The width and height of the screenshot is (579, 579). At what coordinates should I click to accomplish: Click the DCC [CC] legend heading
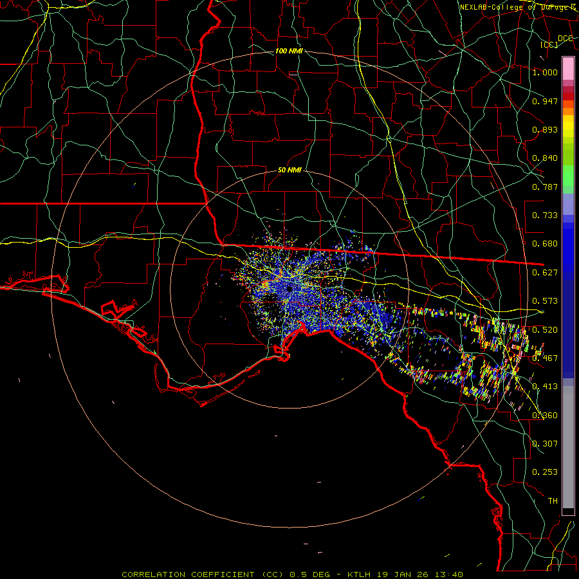click(x=556, y=41)
